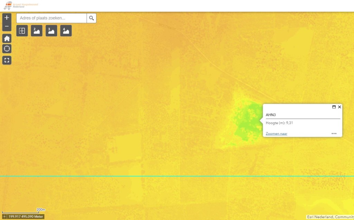This screenshot has height=220, width=354.
Task: Click the '200m' scale bar label
Action: [x=41, y=210]
